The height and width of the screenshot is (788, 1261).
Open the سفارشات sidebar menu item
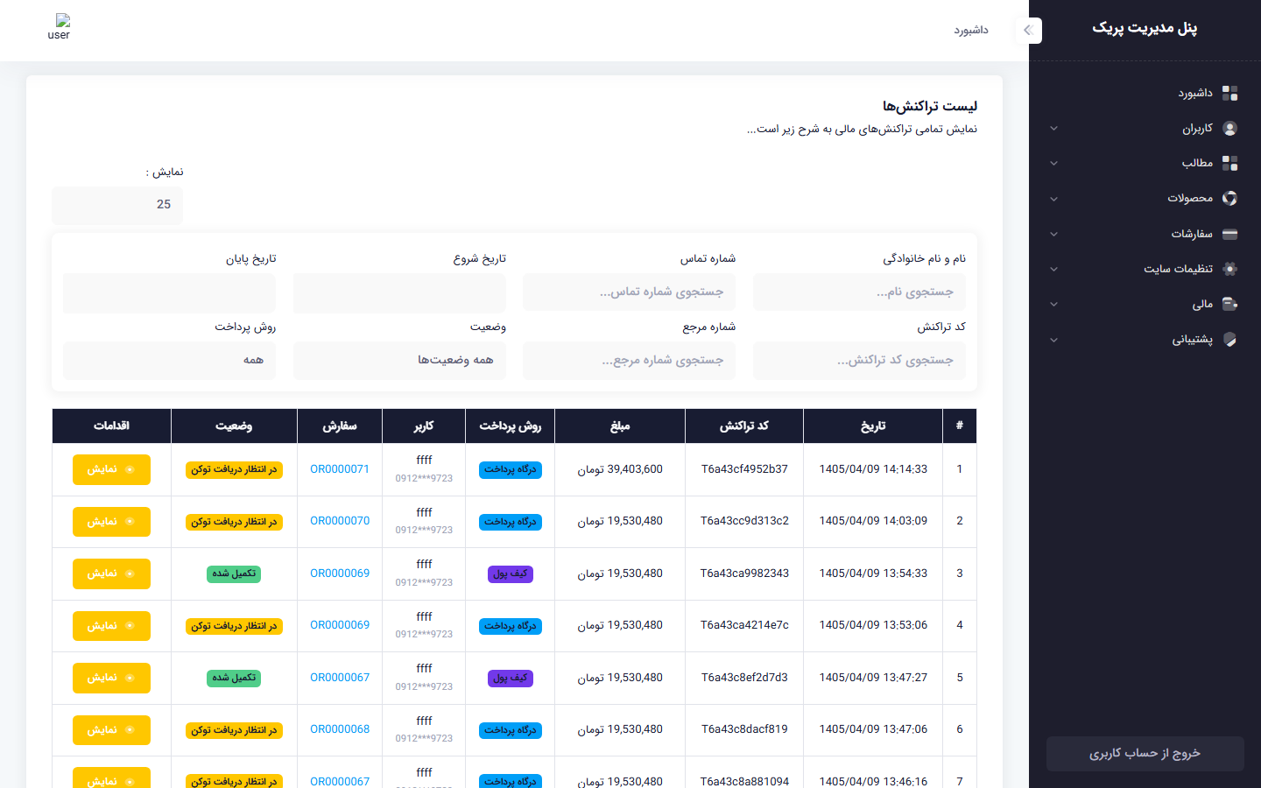[1145, 234]
